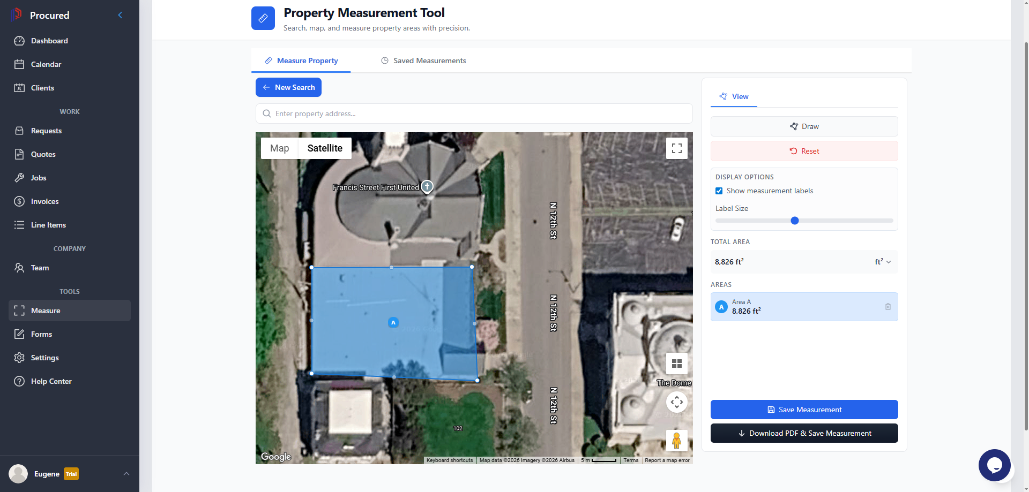Open the chat support bubble
This screenshot has height=492, width=1029.
pos(994,465)
